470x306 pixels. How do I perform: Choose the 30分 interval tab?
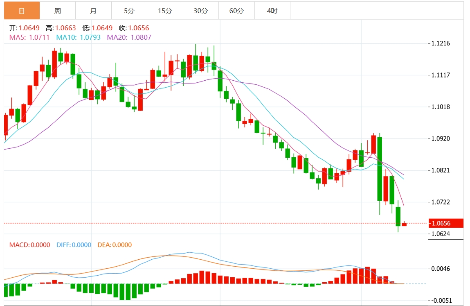(x=200, y=11)
